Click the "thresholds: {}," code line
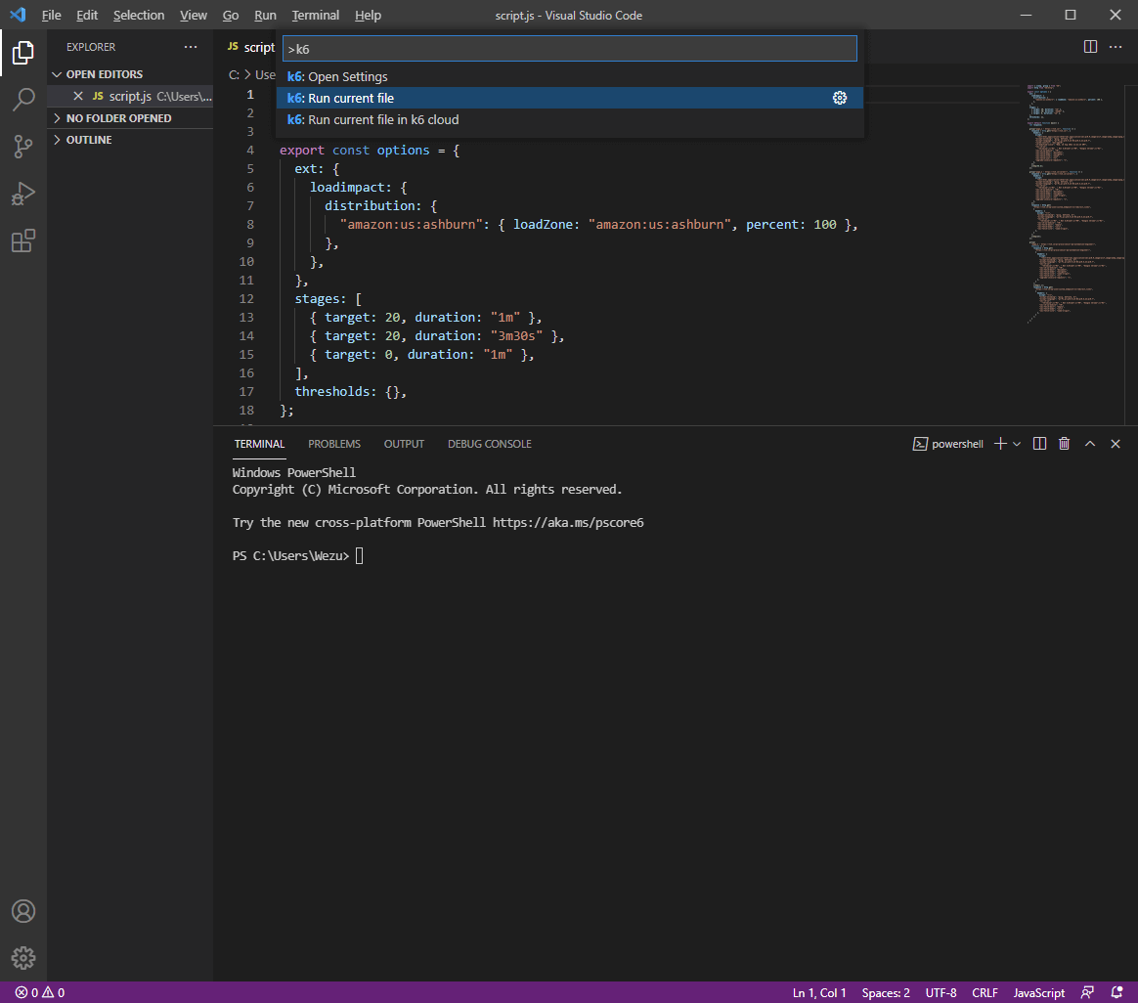The image size is (1138, 1003). (x=351, y=391)
